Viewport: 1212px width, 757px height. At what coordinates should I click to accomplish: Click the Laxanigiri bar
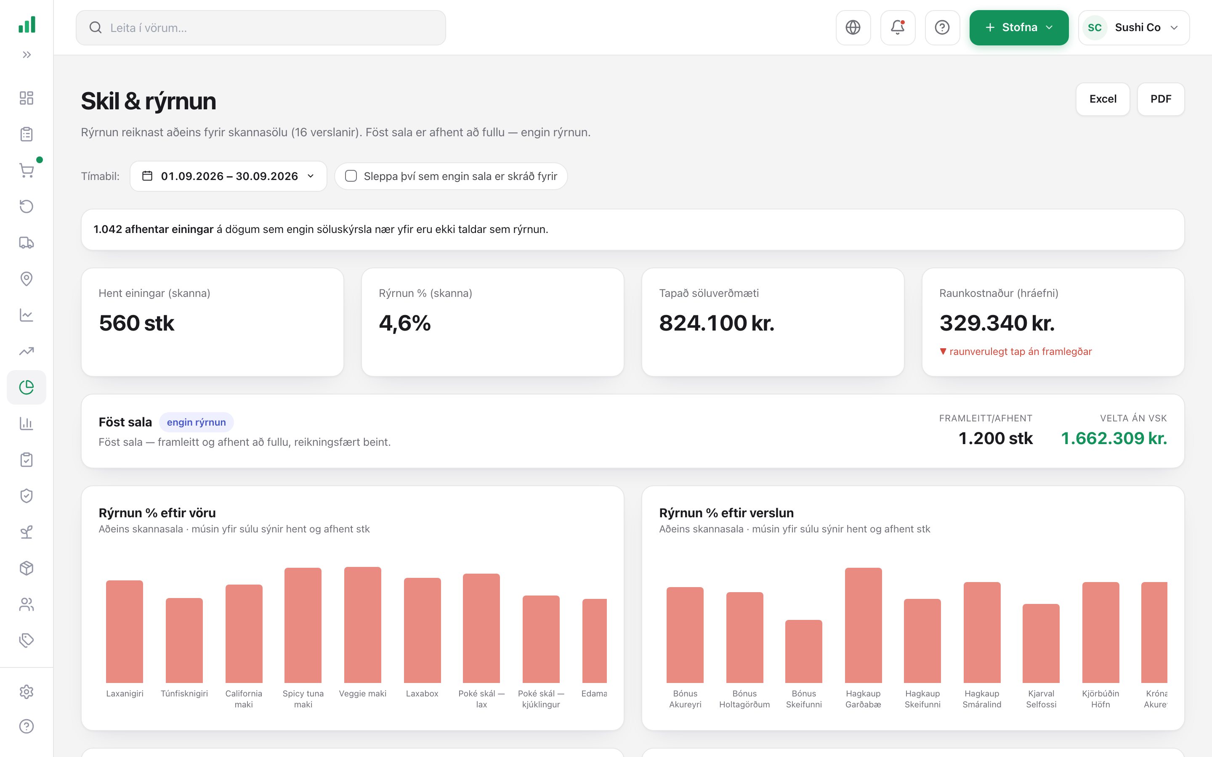125,631
